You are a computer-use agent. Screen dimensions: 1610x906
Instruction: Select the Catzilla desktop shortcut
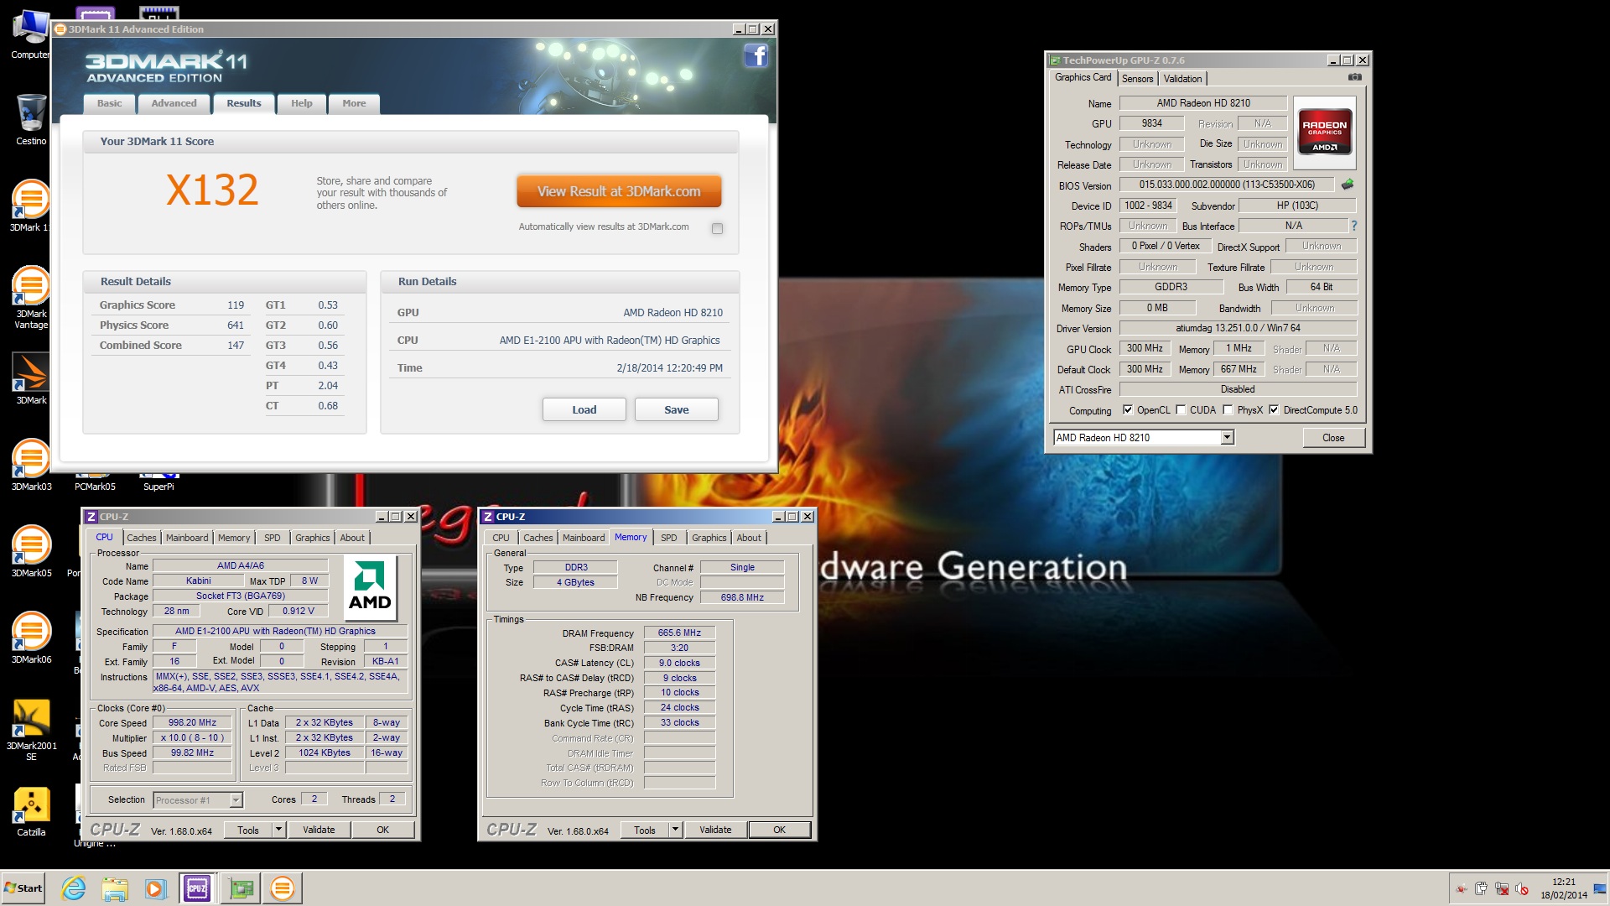31,812
